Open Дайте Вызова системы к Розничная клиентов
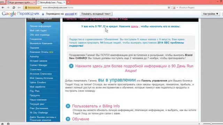Image resolution: width=223 pixels, height=125 pixels. click(x=43, y=119)
